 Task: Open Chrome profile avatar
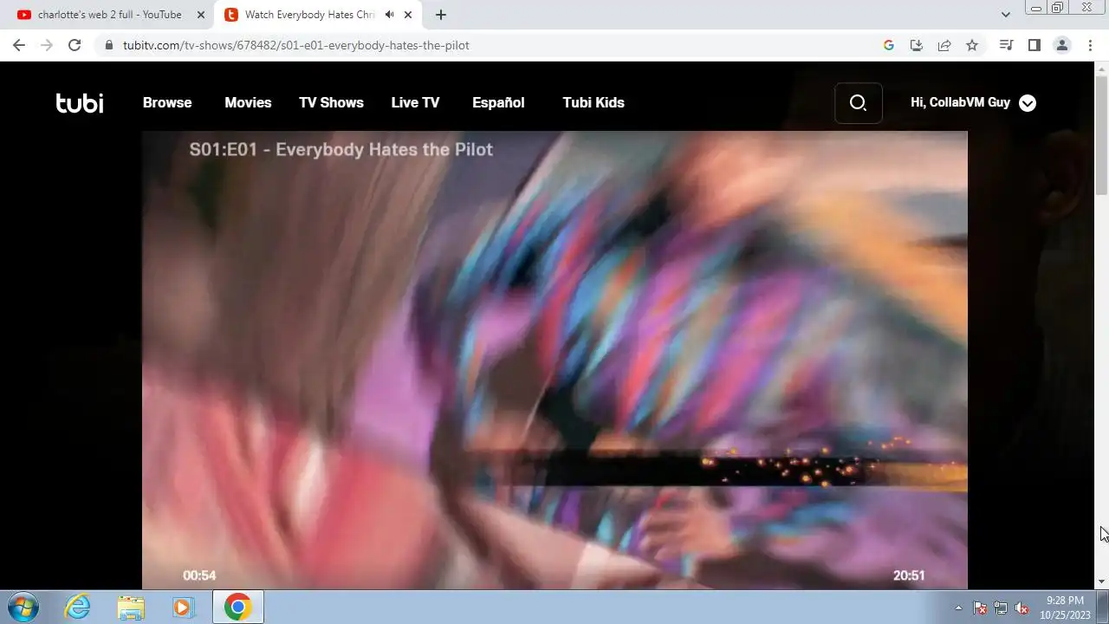click(x=1061, y=45)
